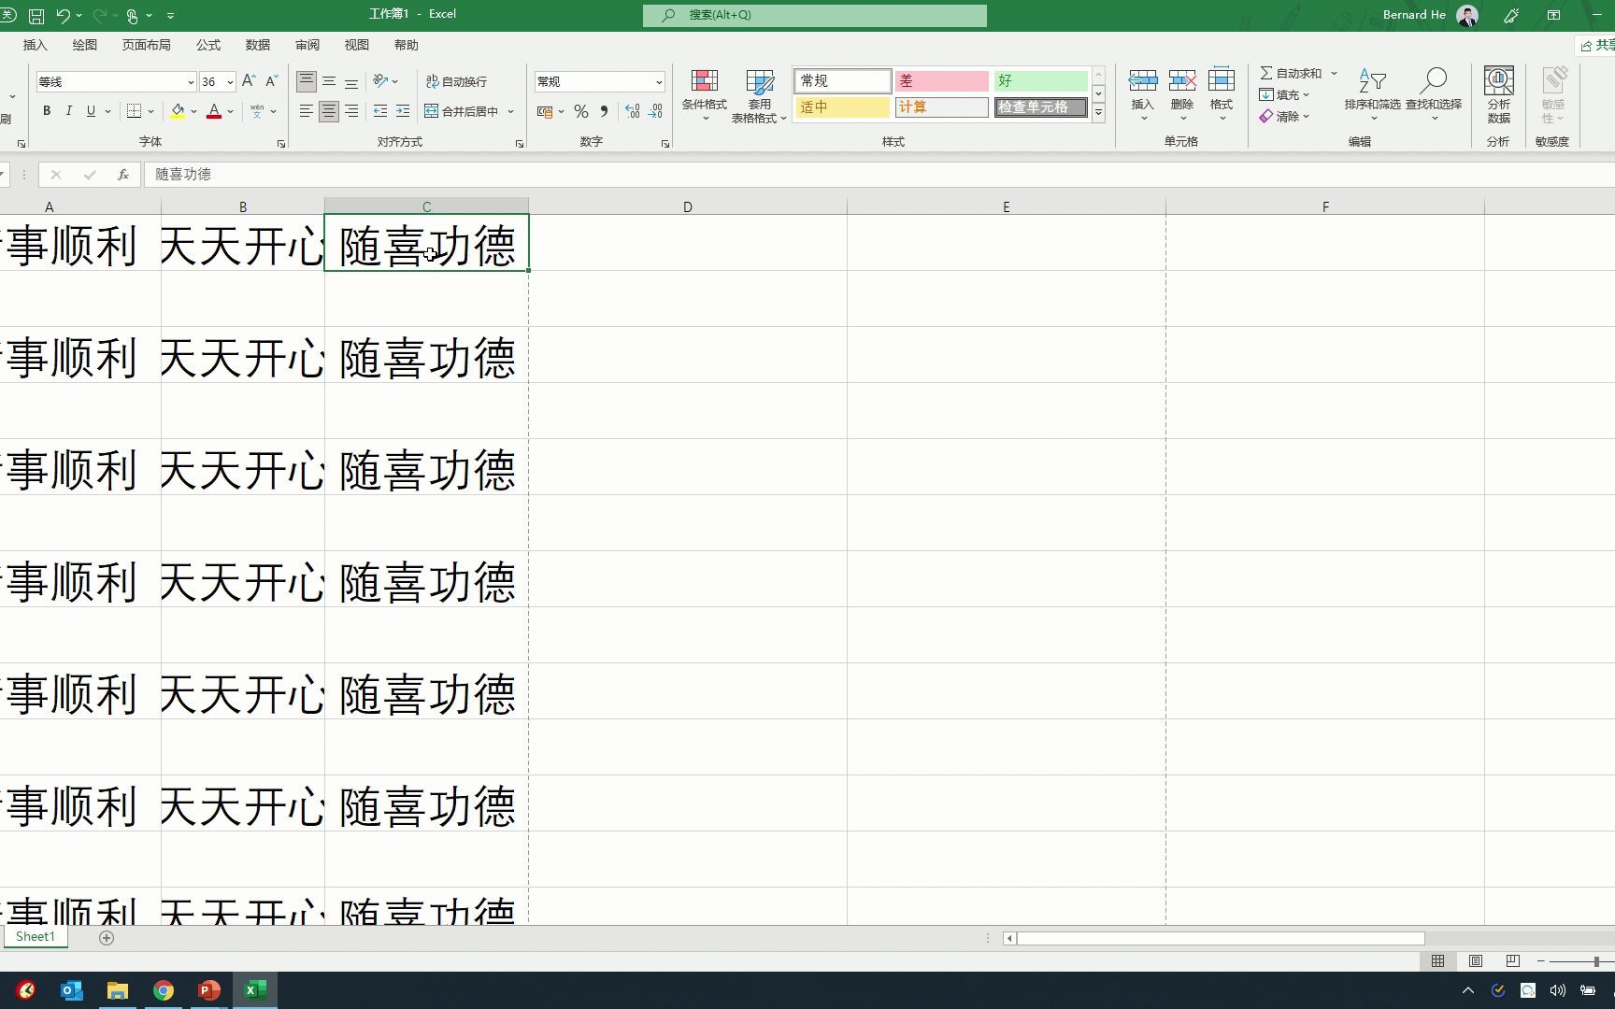Toggle middle vertical alignment

point(329,81)
